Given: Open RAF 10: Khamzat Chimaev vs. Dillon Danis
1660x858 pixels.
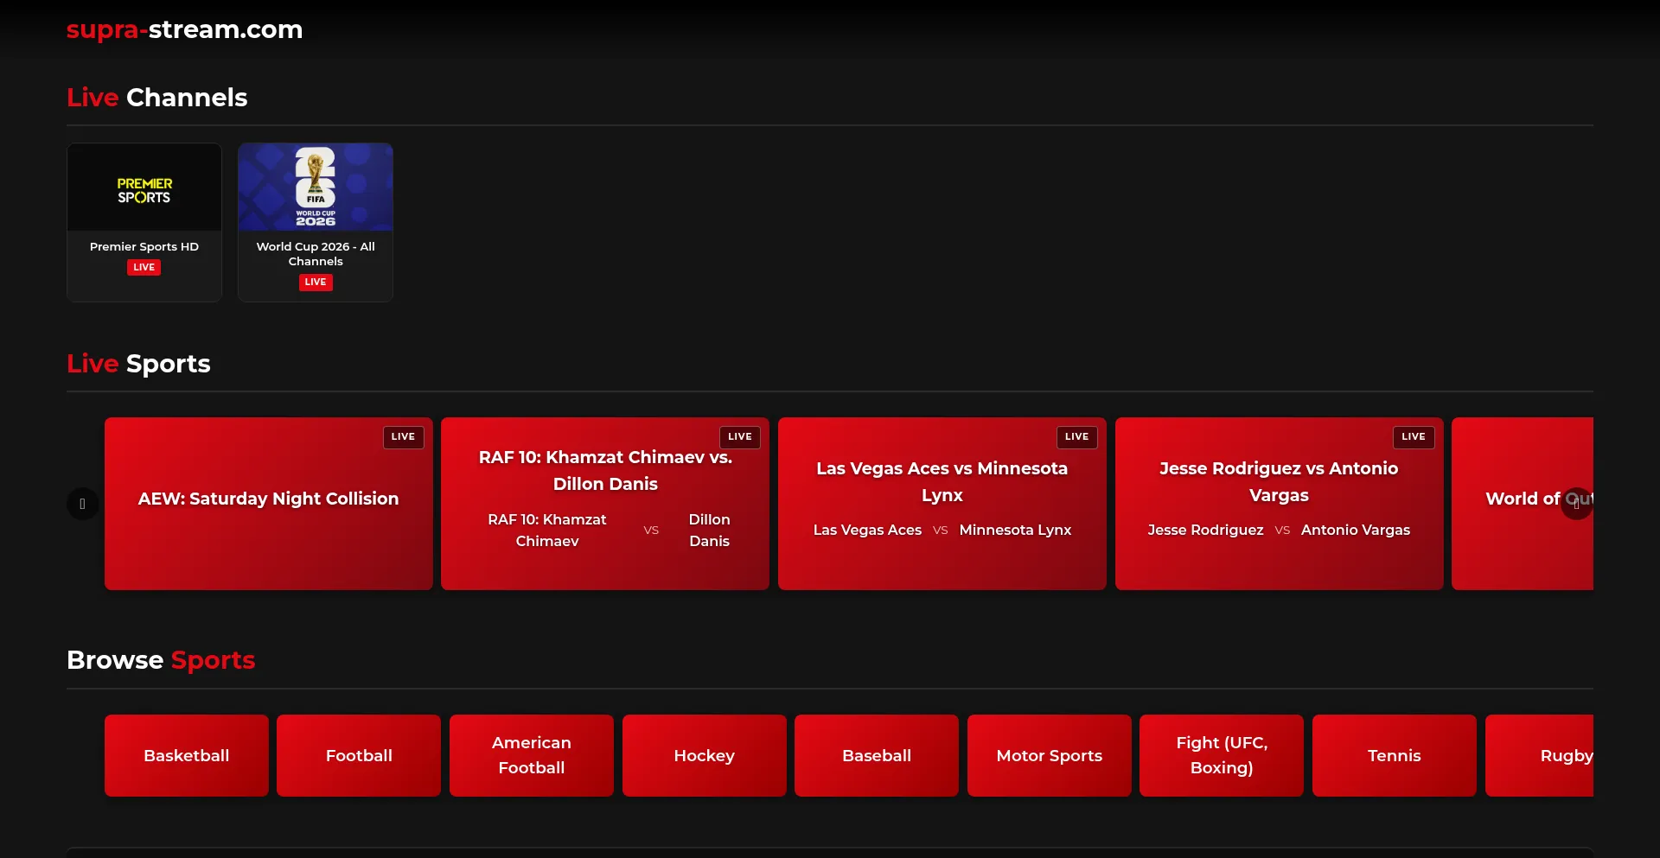Looking at the screenshot, I should (x=605, y=504).
